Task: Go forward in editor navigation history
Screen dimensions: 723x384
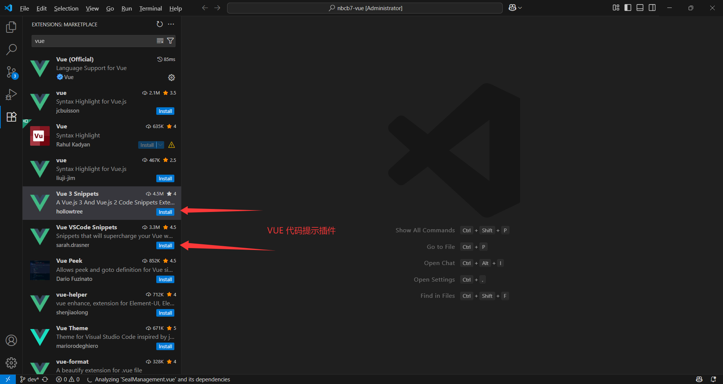Action: [217, 8]
